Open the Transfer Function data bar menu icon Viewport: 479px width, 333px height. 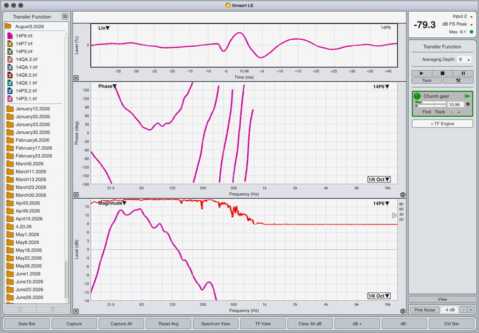click(x=65, y=16)
